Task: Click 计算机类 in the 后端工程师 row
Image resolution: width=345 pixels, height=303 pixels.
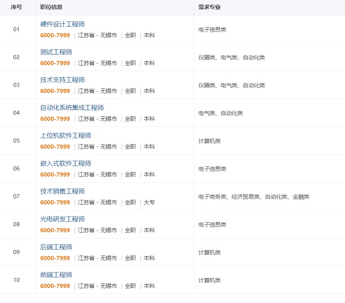Action: 209,253
